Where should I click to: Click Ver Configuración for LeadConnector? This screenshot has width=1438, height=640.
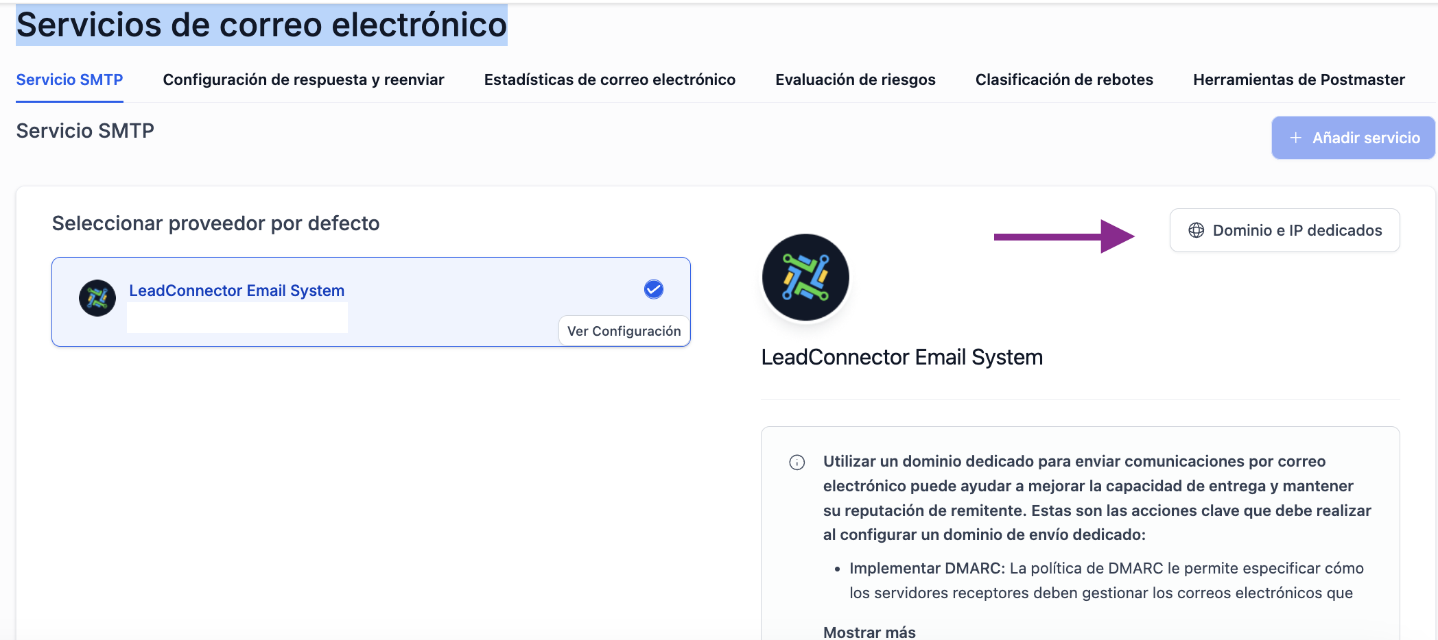click(x=624, y=331)
